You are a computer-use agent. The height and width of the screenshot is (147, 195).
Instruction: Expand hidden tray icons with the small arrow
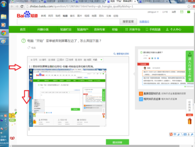6,124
